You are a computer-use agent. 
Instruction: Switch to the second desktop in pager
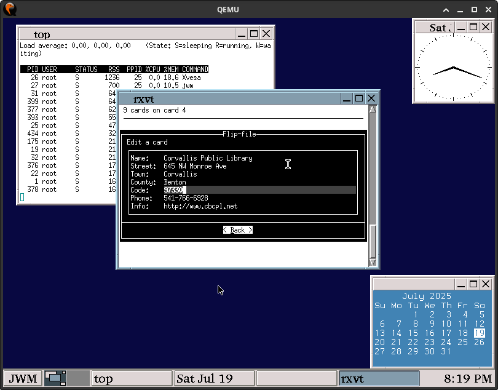[78, 378]
